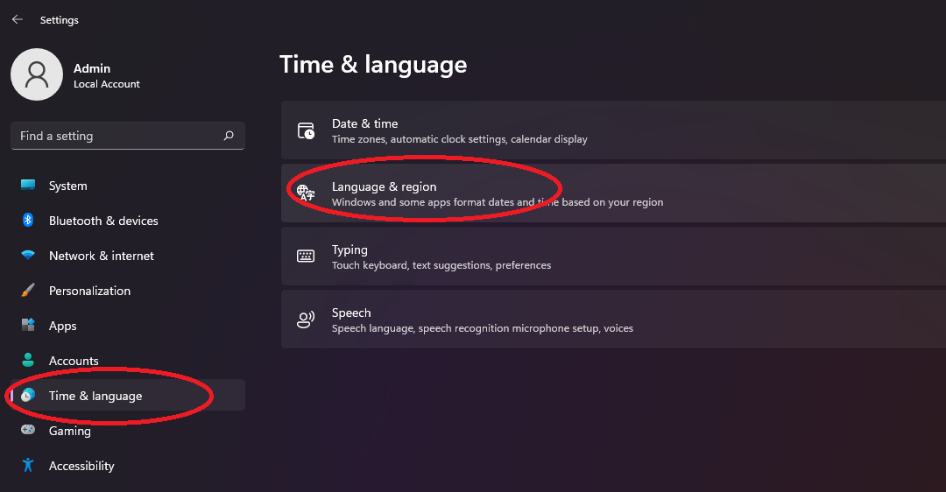Open Network & internet category
Image resolution: width=946 pixels, height=492 pixels.
(x=128, y=256)
